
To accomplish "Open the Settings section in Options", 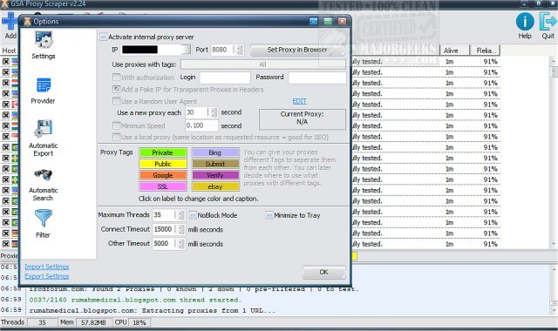I will pos(43,45).
